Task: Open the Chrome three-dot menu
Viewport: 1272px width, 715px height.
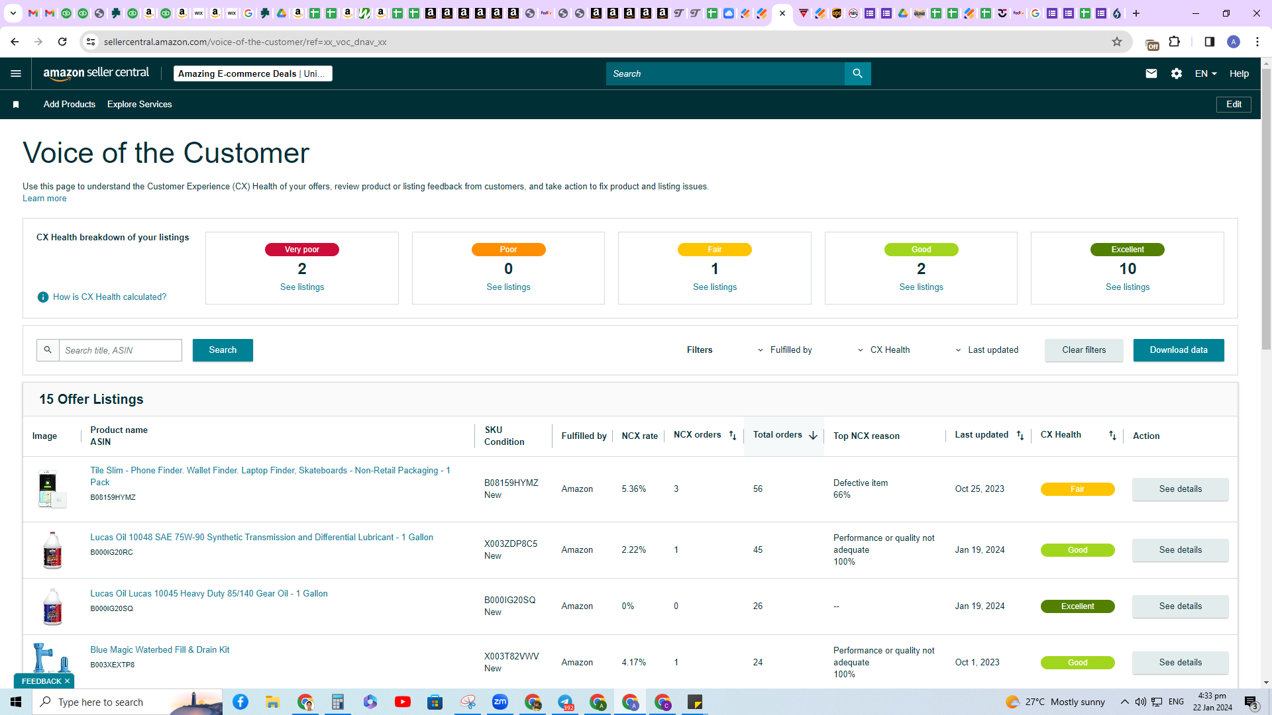Action: coord(1257,42)
